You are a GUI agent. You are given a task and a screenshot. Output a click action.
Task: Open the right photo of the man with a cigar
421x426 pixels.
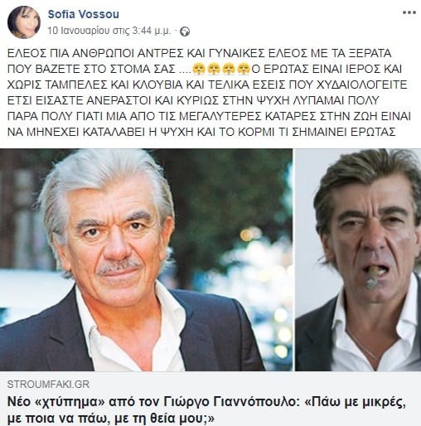358,259
